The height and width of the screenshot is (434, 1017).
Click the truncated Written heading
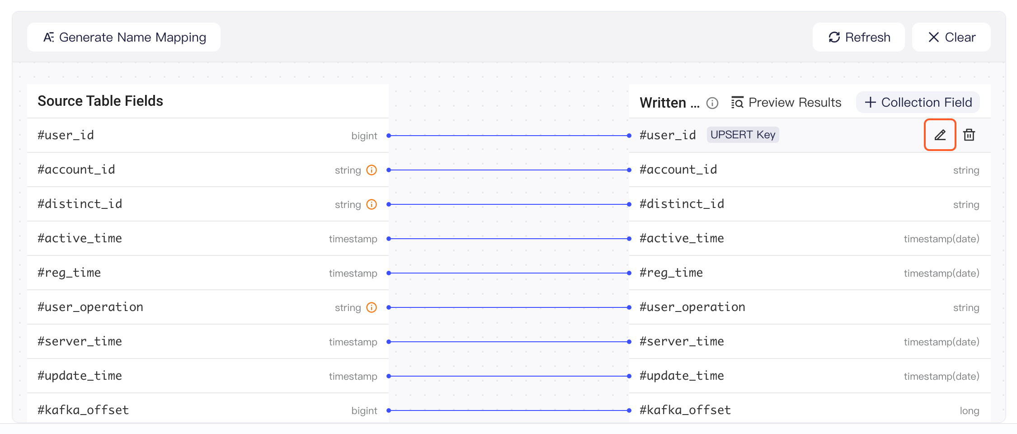pos(670,103)
